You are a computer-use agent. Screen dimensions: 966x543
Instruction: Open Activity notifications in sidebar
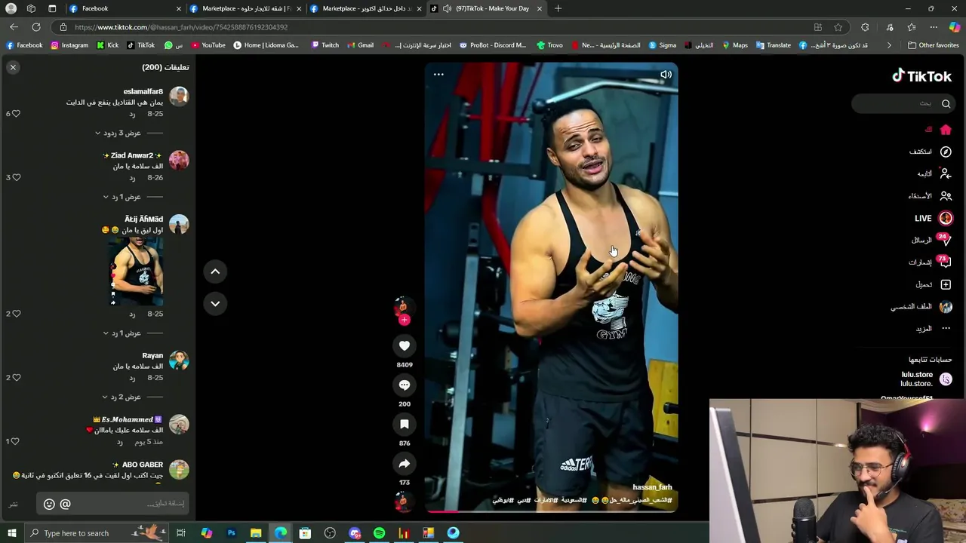pyautogui.click(x=930, y=262)
